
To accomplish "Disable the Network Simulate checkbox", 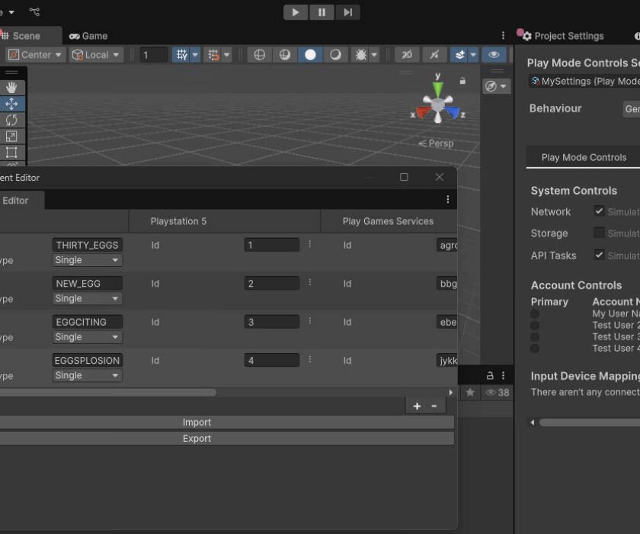I will 599,211.
